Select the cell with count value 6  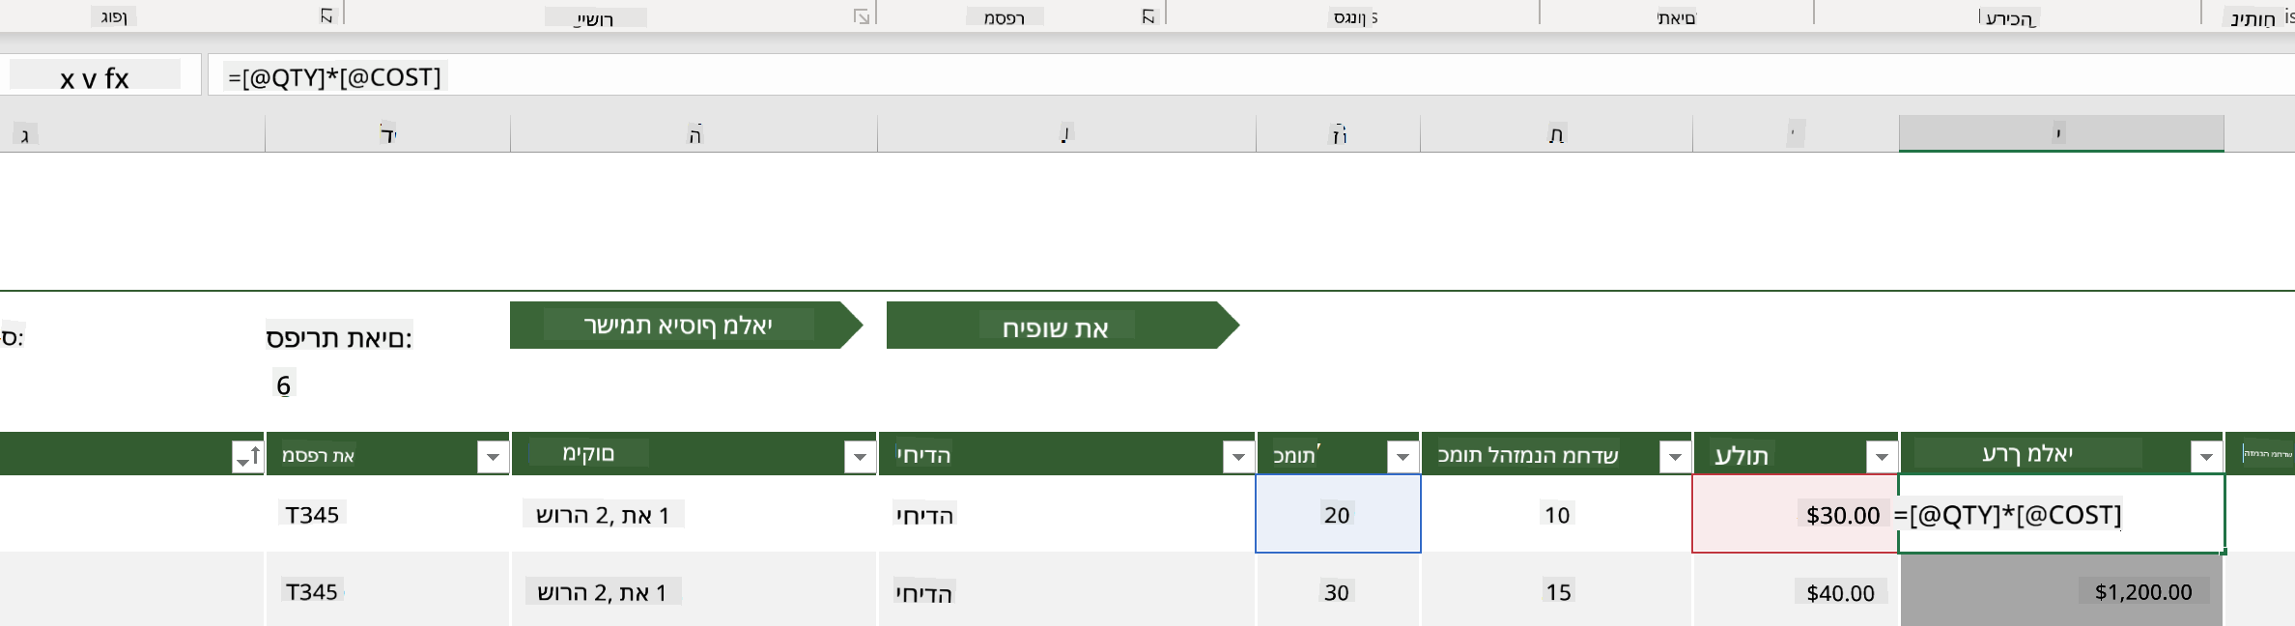pyautogui.click(x=284, y=385)
